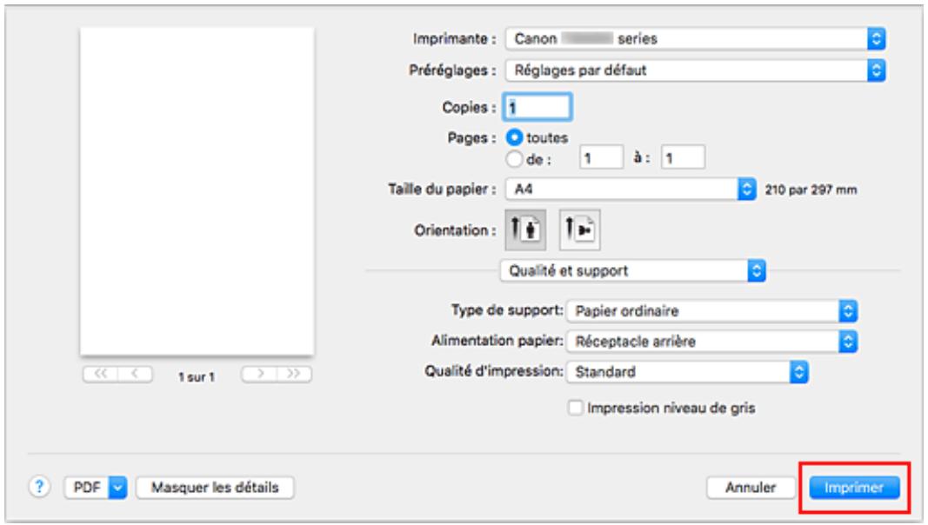Click the '210 par 297 mm' size text

811,189
